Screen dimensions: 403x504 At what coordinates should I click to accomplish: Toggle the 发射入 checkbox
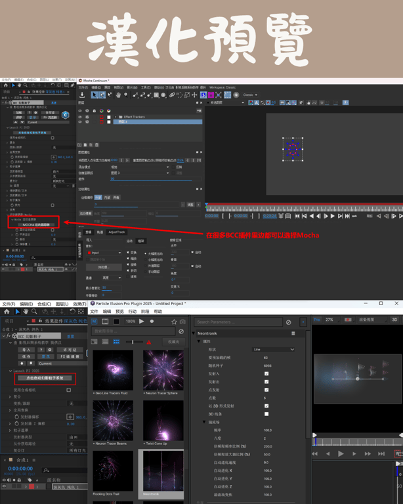pyautogui.click(x=266, y=373)
